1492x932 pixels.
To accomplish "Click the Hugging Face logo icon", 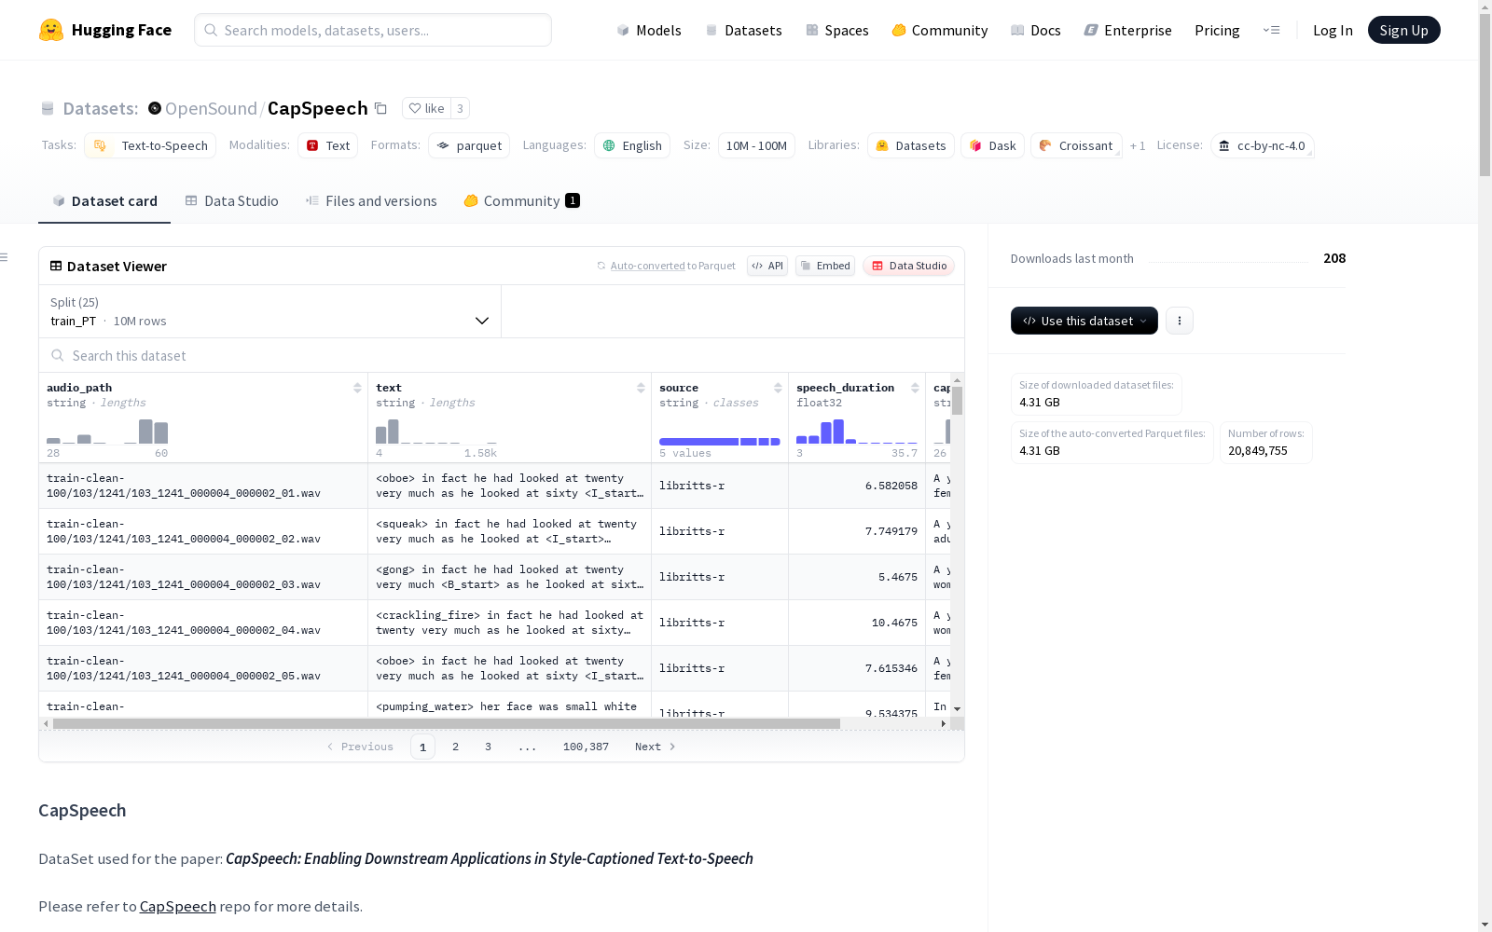I will (51, 30).
